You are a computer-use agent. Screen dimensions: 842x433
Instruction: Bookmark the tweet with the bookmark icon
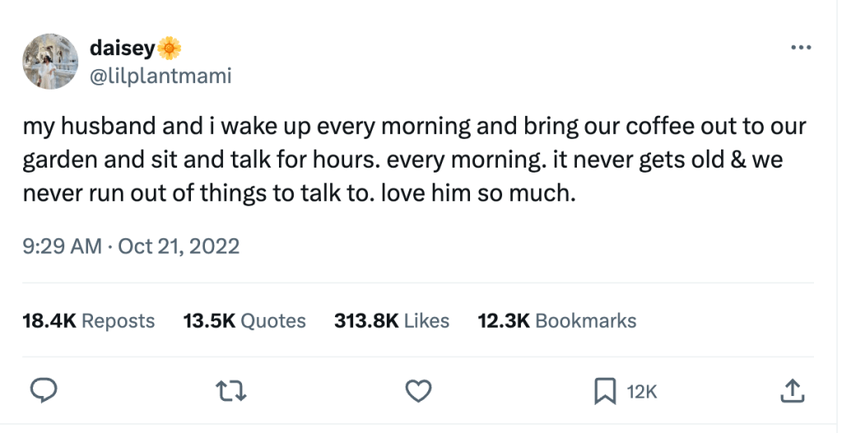coord(605,392)
